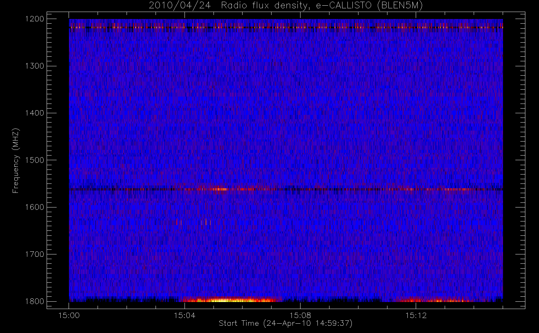The image size is (539, 333).
Task: Click the plot title 'Radio flux density, e-CALLISTO (BLEN5M)'
Action: click(322, 5)
